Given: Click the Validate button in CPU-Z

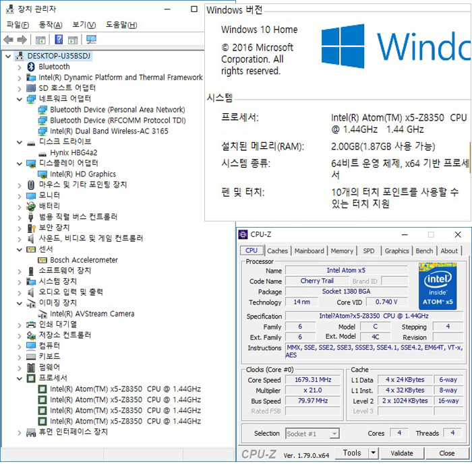Looking at the screenshot, I should (402, 453).
